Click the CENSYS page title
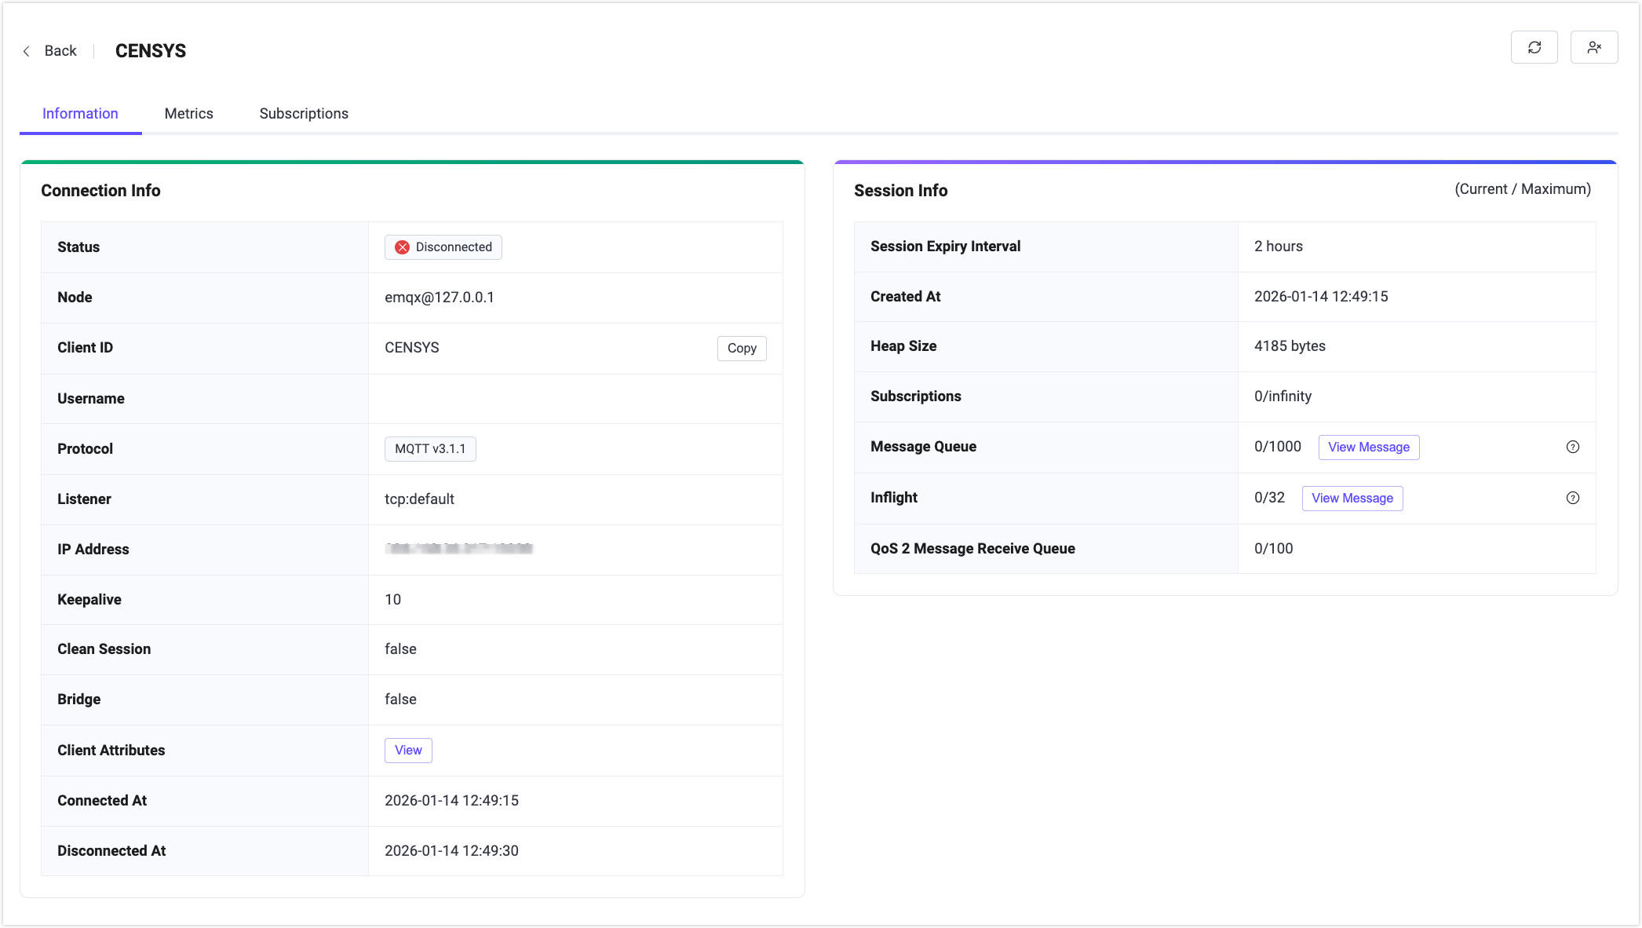1642x928 pixels. 151,51
